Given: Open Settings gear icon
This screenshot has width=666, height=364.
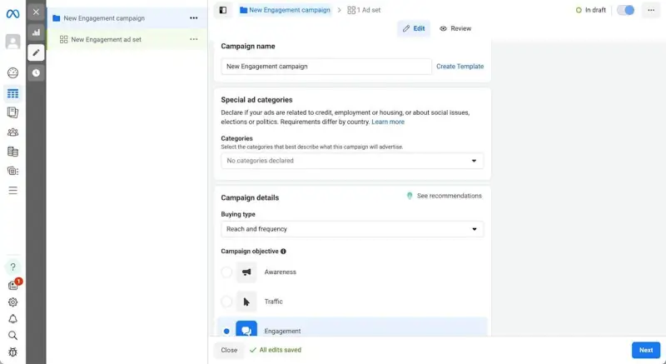Looking at the screenshot, I should click(12, 302).
